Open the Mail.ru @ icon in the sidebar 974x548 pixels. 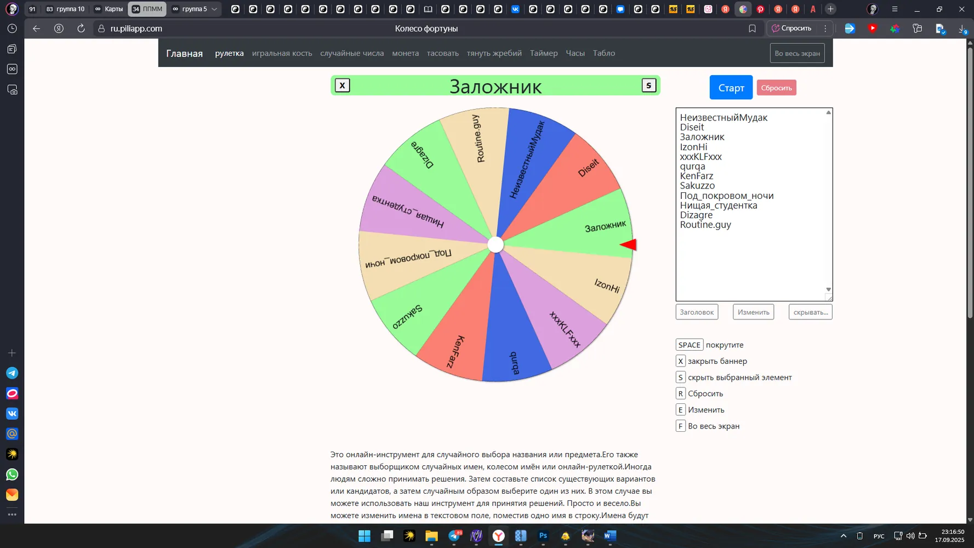(12, 434)
